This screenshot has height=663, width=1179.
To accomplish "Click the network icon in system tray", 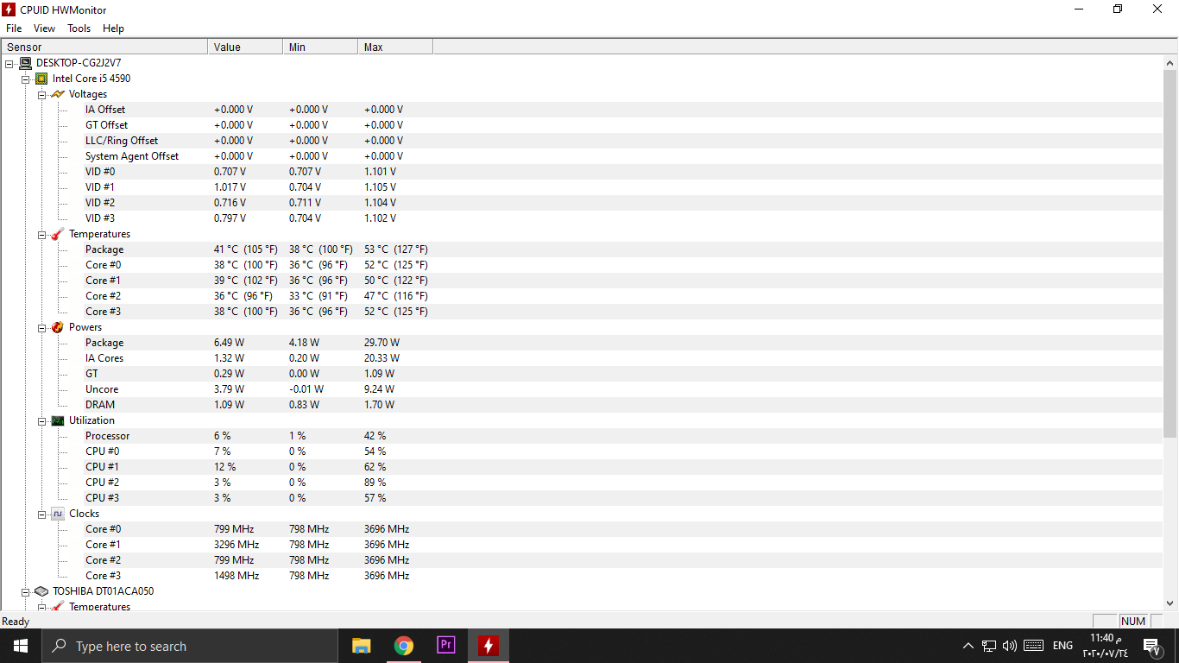I will pyautogui.click(x=989, y=646).
